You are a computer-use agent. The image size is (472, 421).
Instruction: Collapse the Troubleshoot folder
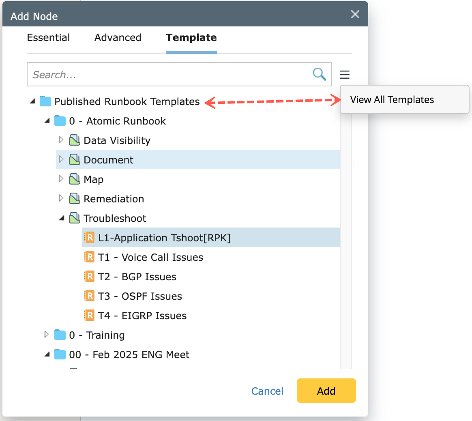pos(62,218)
